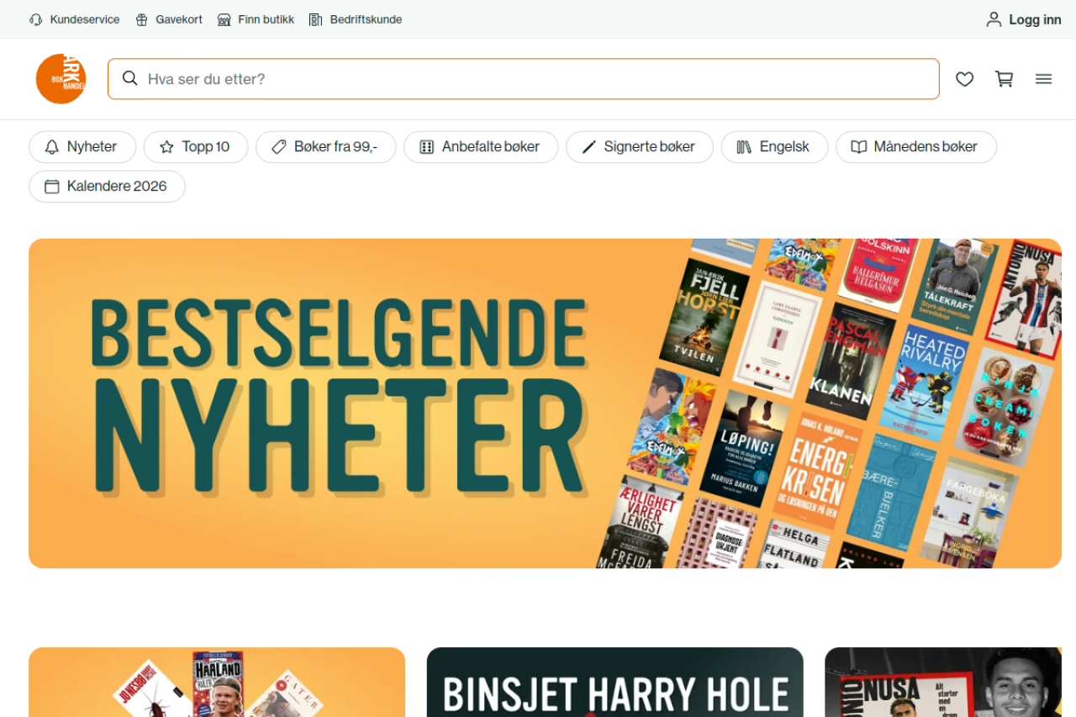Log in via Logg inn
This screenshot has width=1076, height=717.
1024,19
